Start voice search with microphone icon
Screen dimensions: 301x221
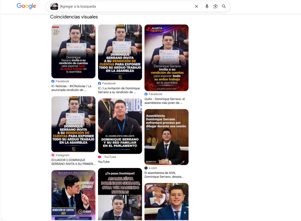(207, 6)
